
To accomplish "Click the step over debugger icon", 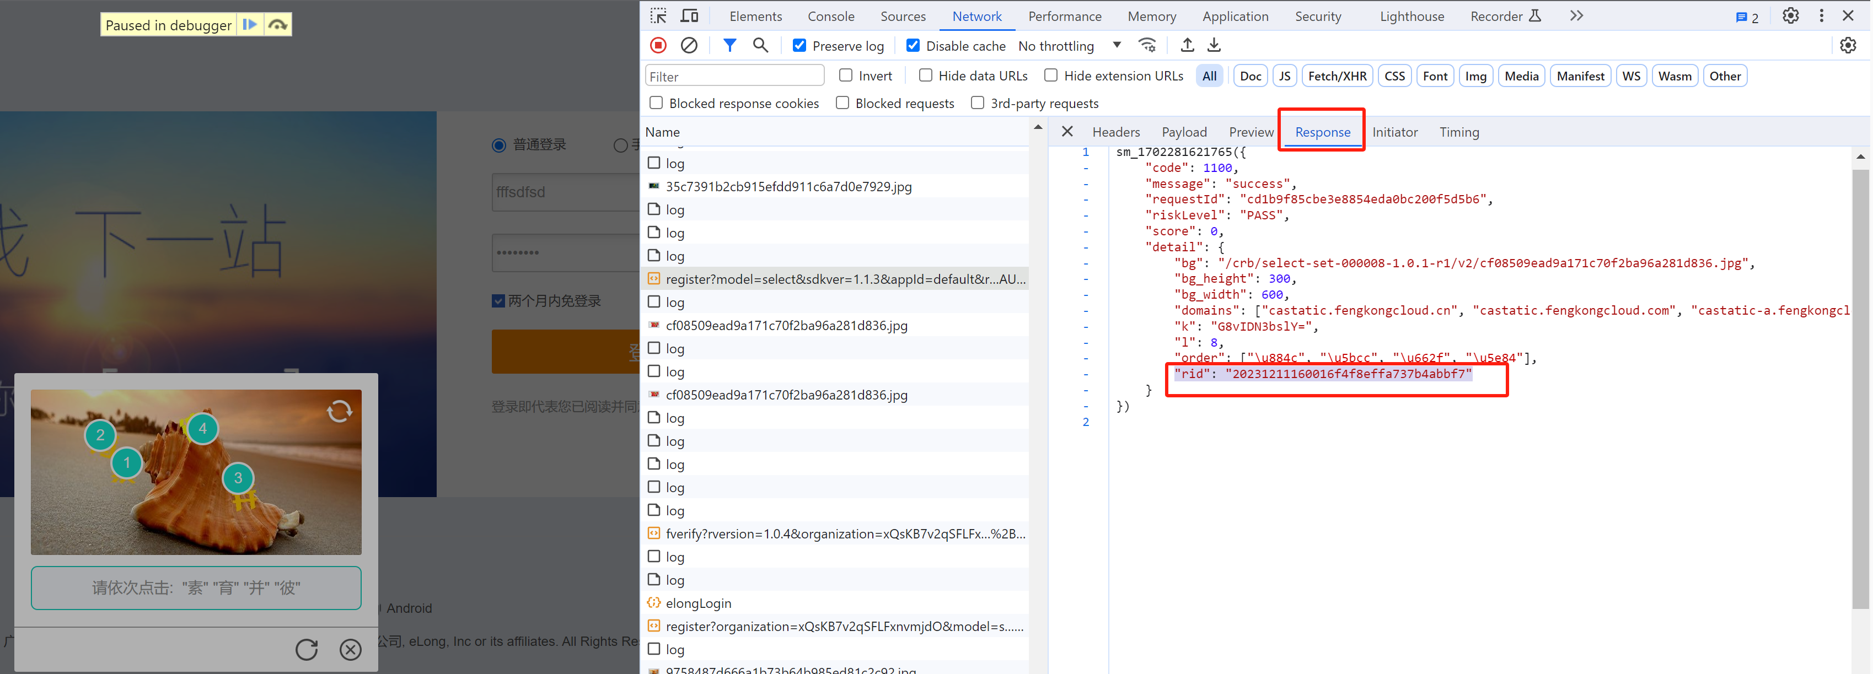I will (277, 24).
